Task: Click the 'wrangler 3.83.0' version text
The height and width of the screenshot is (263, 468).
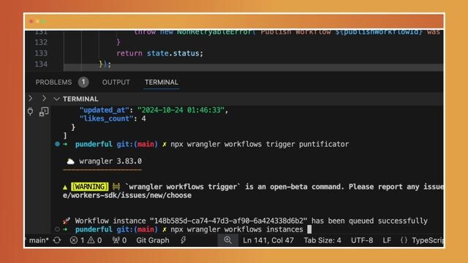Action: pyautogui.click(x=110, y=161)
